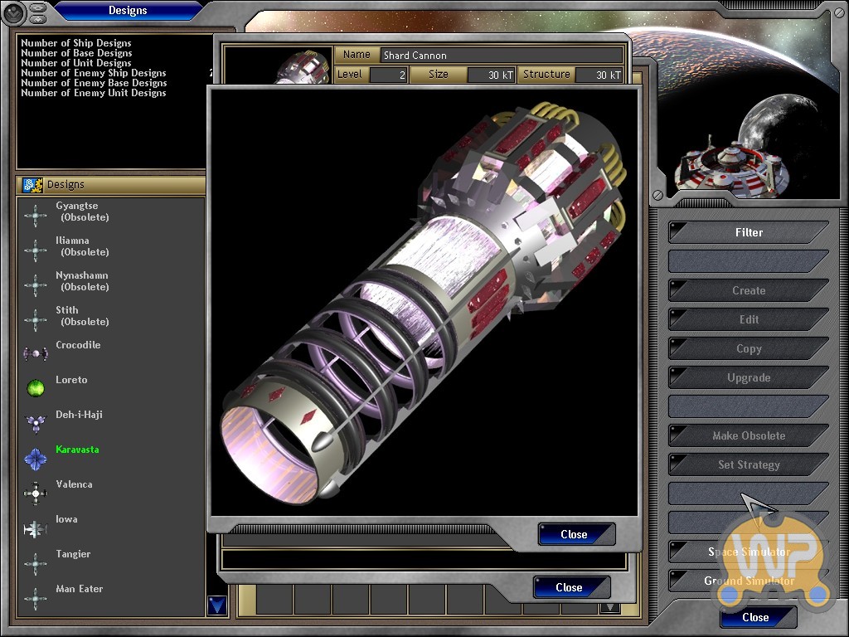Pick the Iowa design icon
Image resolution: width=849 pixels, height=637 pixels.
point(35,528)
